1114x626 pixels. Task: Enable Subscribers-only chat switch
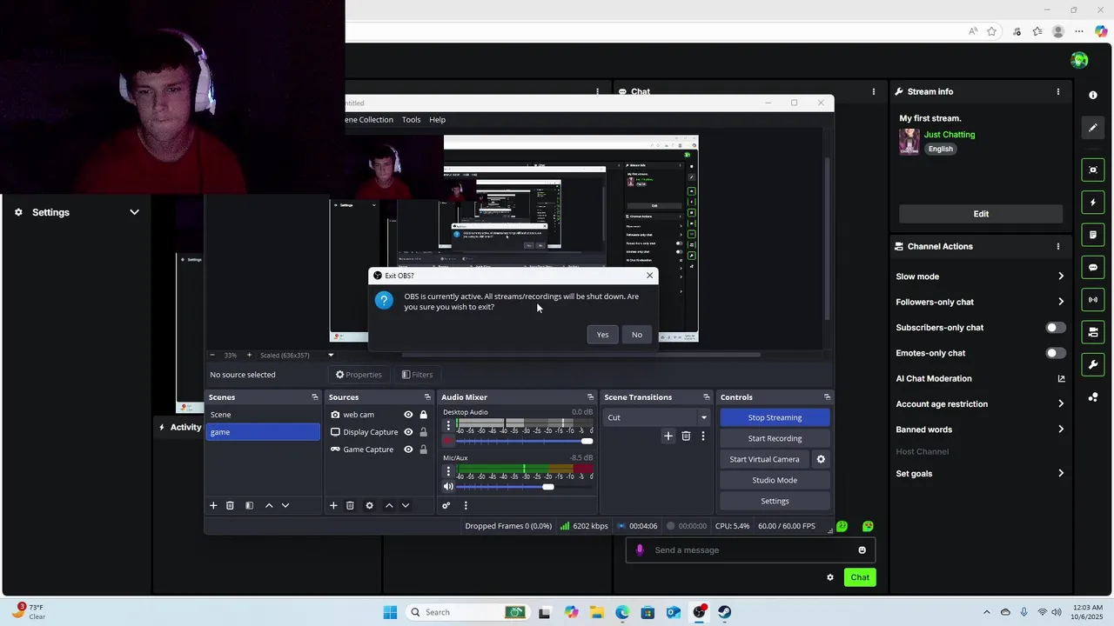tap(1055, 328)
